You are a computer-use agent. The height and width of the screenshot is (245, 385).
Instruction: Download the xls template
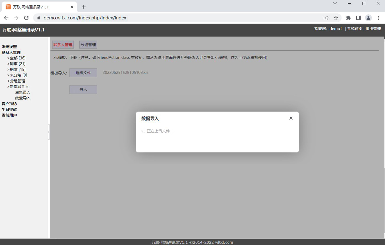coord(73,58)
